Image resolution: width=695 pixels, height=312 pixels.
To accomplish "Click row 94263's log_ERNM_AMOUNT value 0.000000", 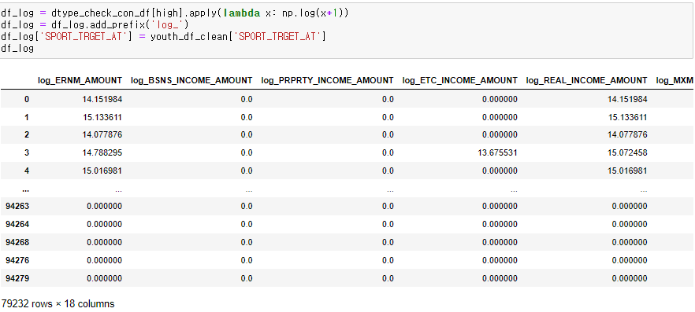I will (104, 207).
